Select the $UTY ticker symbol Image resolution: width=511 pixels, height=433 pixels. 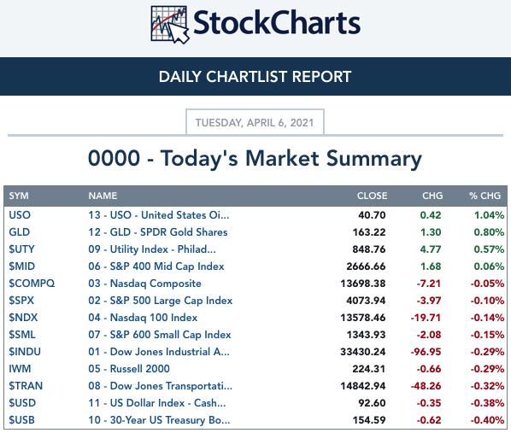tap(21, 249)
